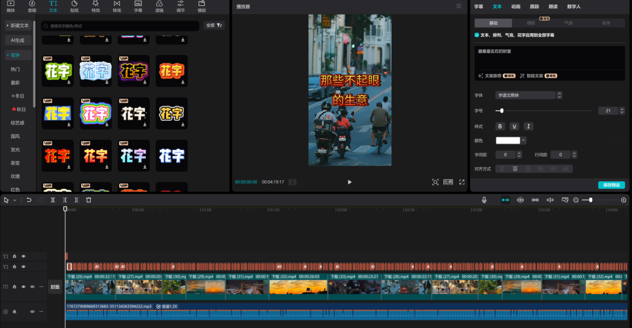Viewport: 632px width, 328px height.
Task: Apply underline style to the text
Action: pos(514,126)
